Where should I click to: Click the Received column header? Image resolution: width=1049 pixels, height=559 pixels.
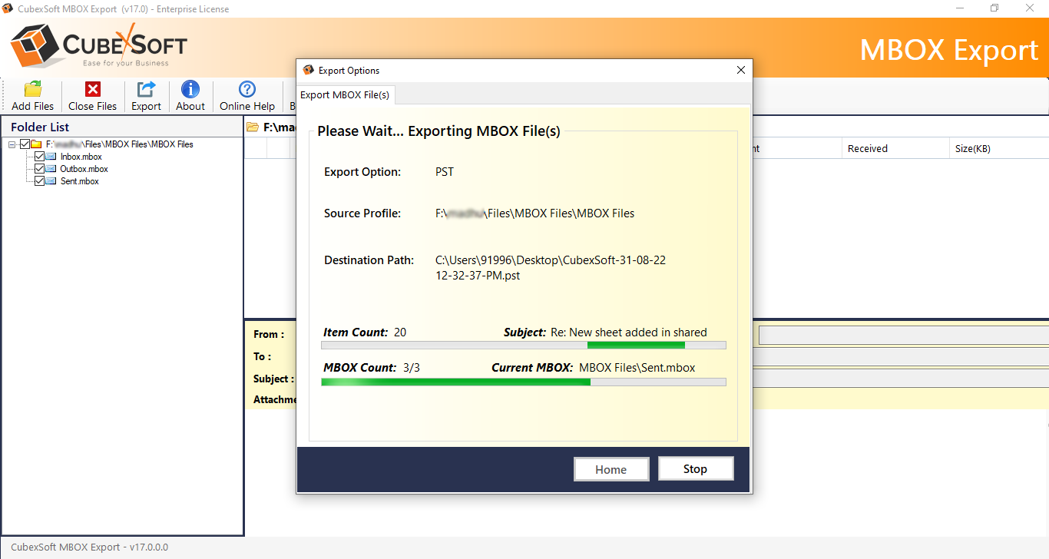click(x=867, y=149)
